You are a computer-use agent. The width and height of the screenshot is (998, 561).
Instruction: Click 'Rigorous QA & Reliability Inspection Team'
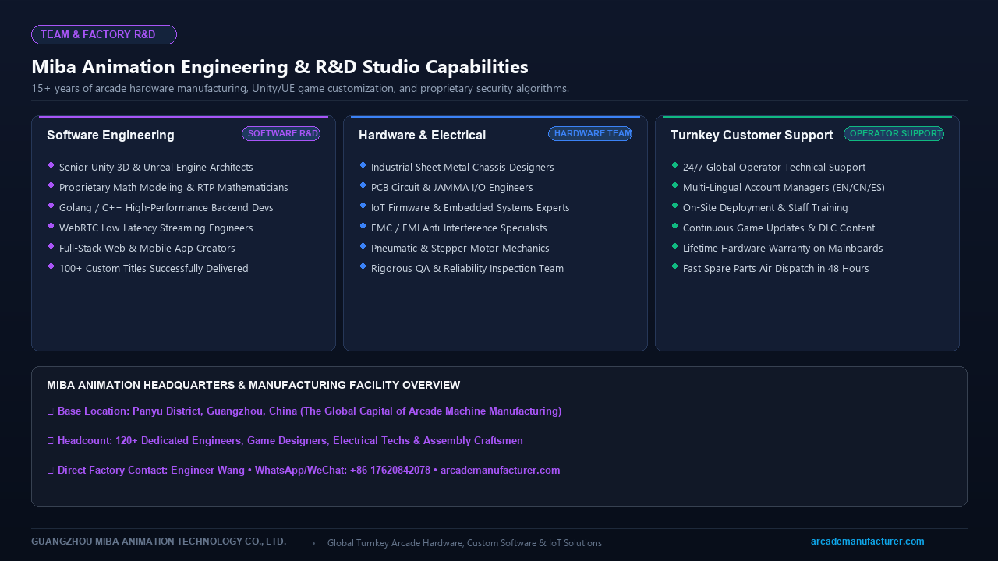pos(467,269)
